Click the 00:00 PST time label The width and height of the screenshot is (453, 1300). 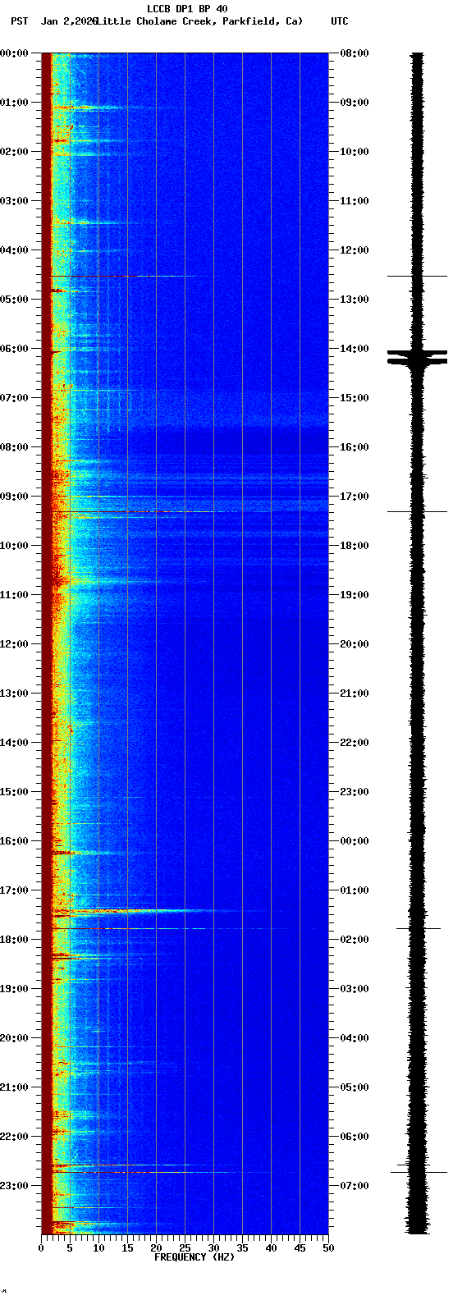click(x=14, y=53)
